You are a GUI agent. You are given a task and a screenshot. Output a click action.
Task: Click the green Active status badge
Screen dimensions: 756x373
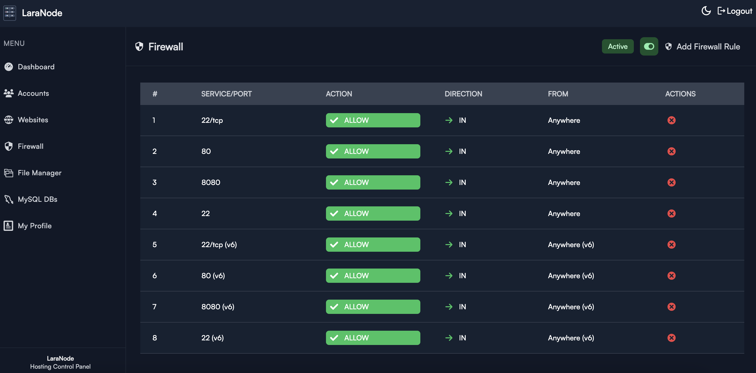(618, 46)
